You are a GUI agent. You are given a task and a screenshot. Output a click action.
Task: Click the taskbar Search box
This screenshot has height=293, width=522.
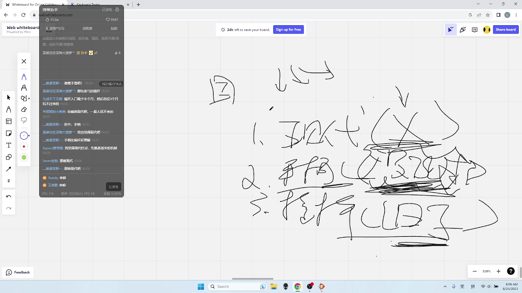coord(238,286)
